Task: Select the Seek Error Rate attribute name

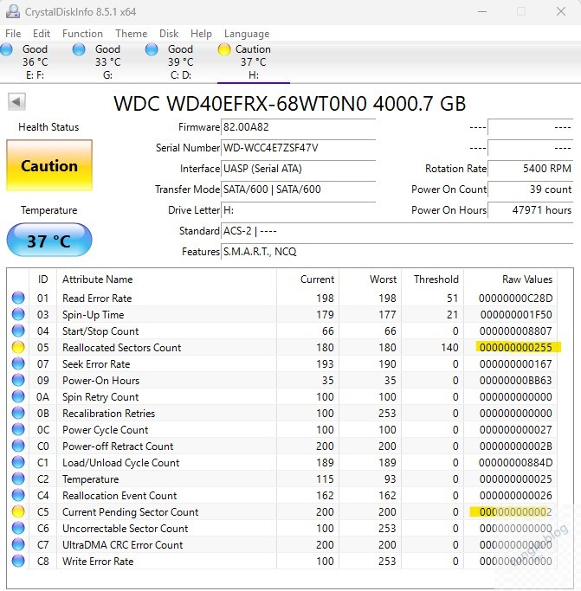Action: tap(96, 364)
